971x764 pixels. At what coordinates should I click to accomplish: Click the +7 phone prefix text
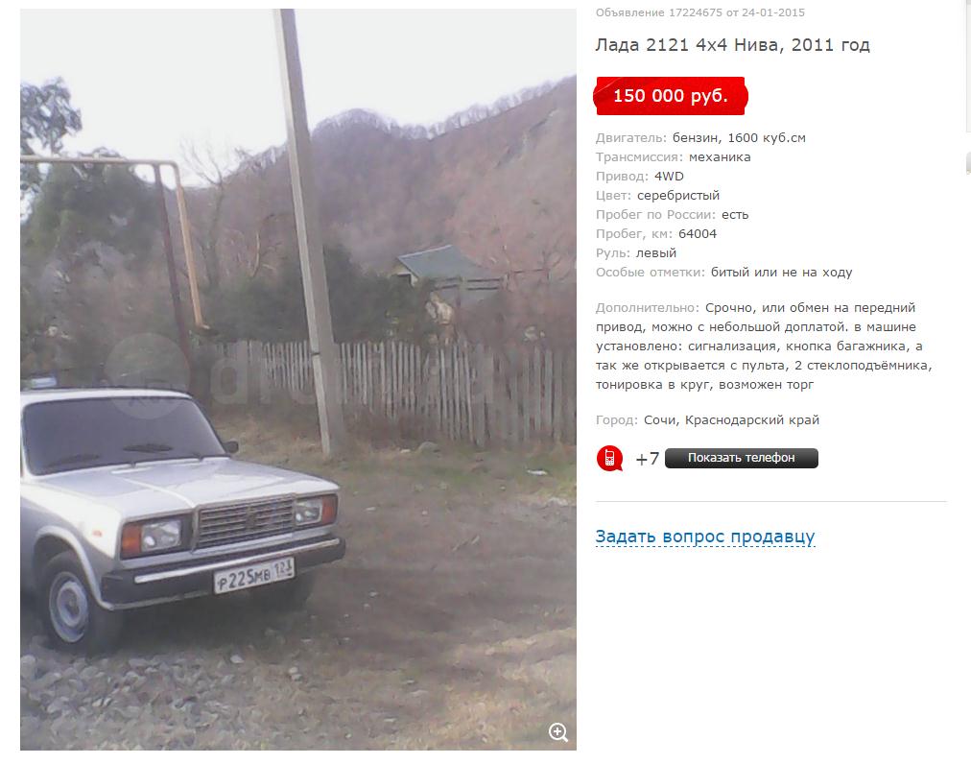coord(647,459)
